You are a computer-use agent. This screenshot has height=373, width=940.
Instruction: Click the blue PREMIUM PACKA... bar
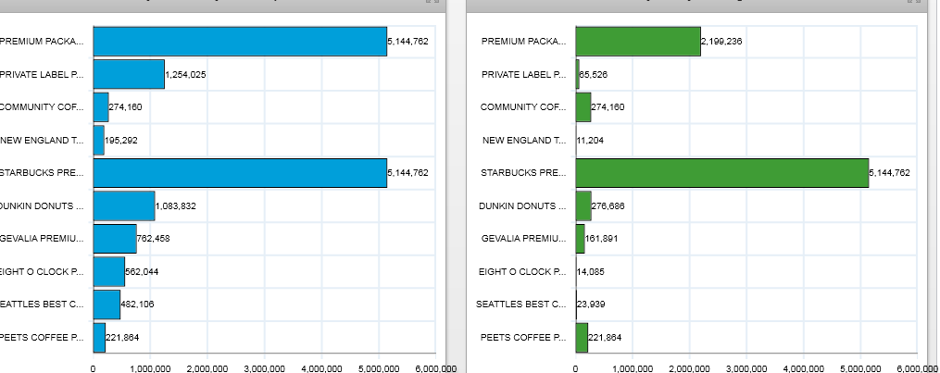(x=239, y=42)
